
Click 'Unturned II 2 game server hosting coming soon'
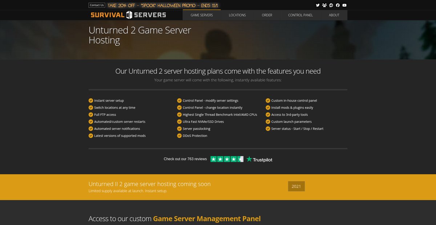[x=150, y=184]
